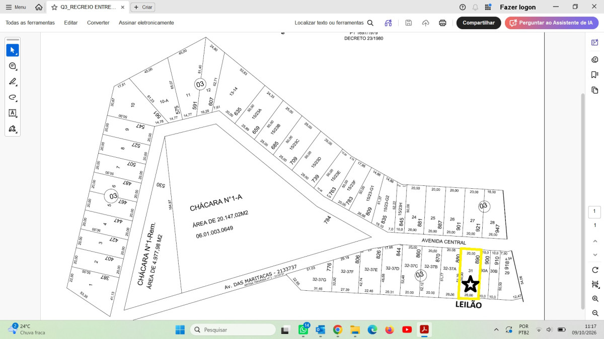Open the apps grid launcher
Viewport: 604px width, 339px height.
(488, 7)
